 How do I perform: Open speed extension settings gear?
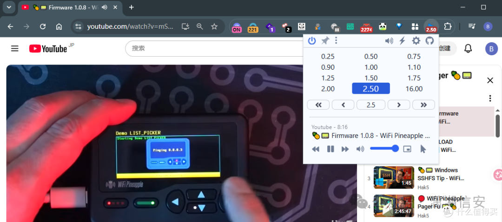[x=416, y=40]
